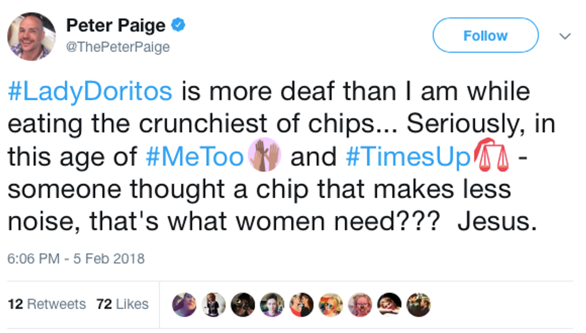Click liker avatar with red and black outfits
This screenshot has height=333, width=586.
[301, 304]
